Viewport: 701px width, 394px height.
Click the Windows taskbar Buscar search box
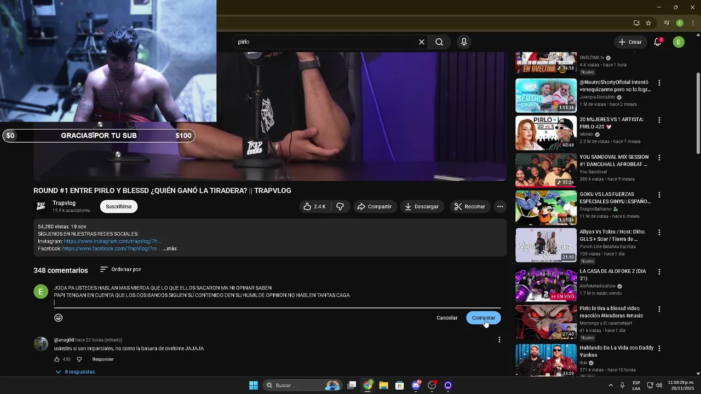pyautogui.click(x=301, y=385)
